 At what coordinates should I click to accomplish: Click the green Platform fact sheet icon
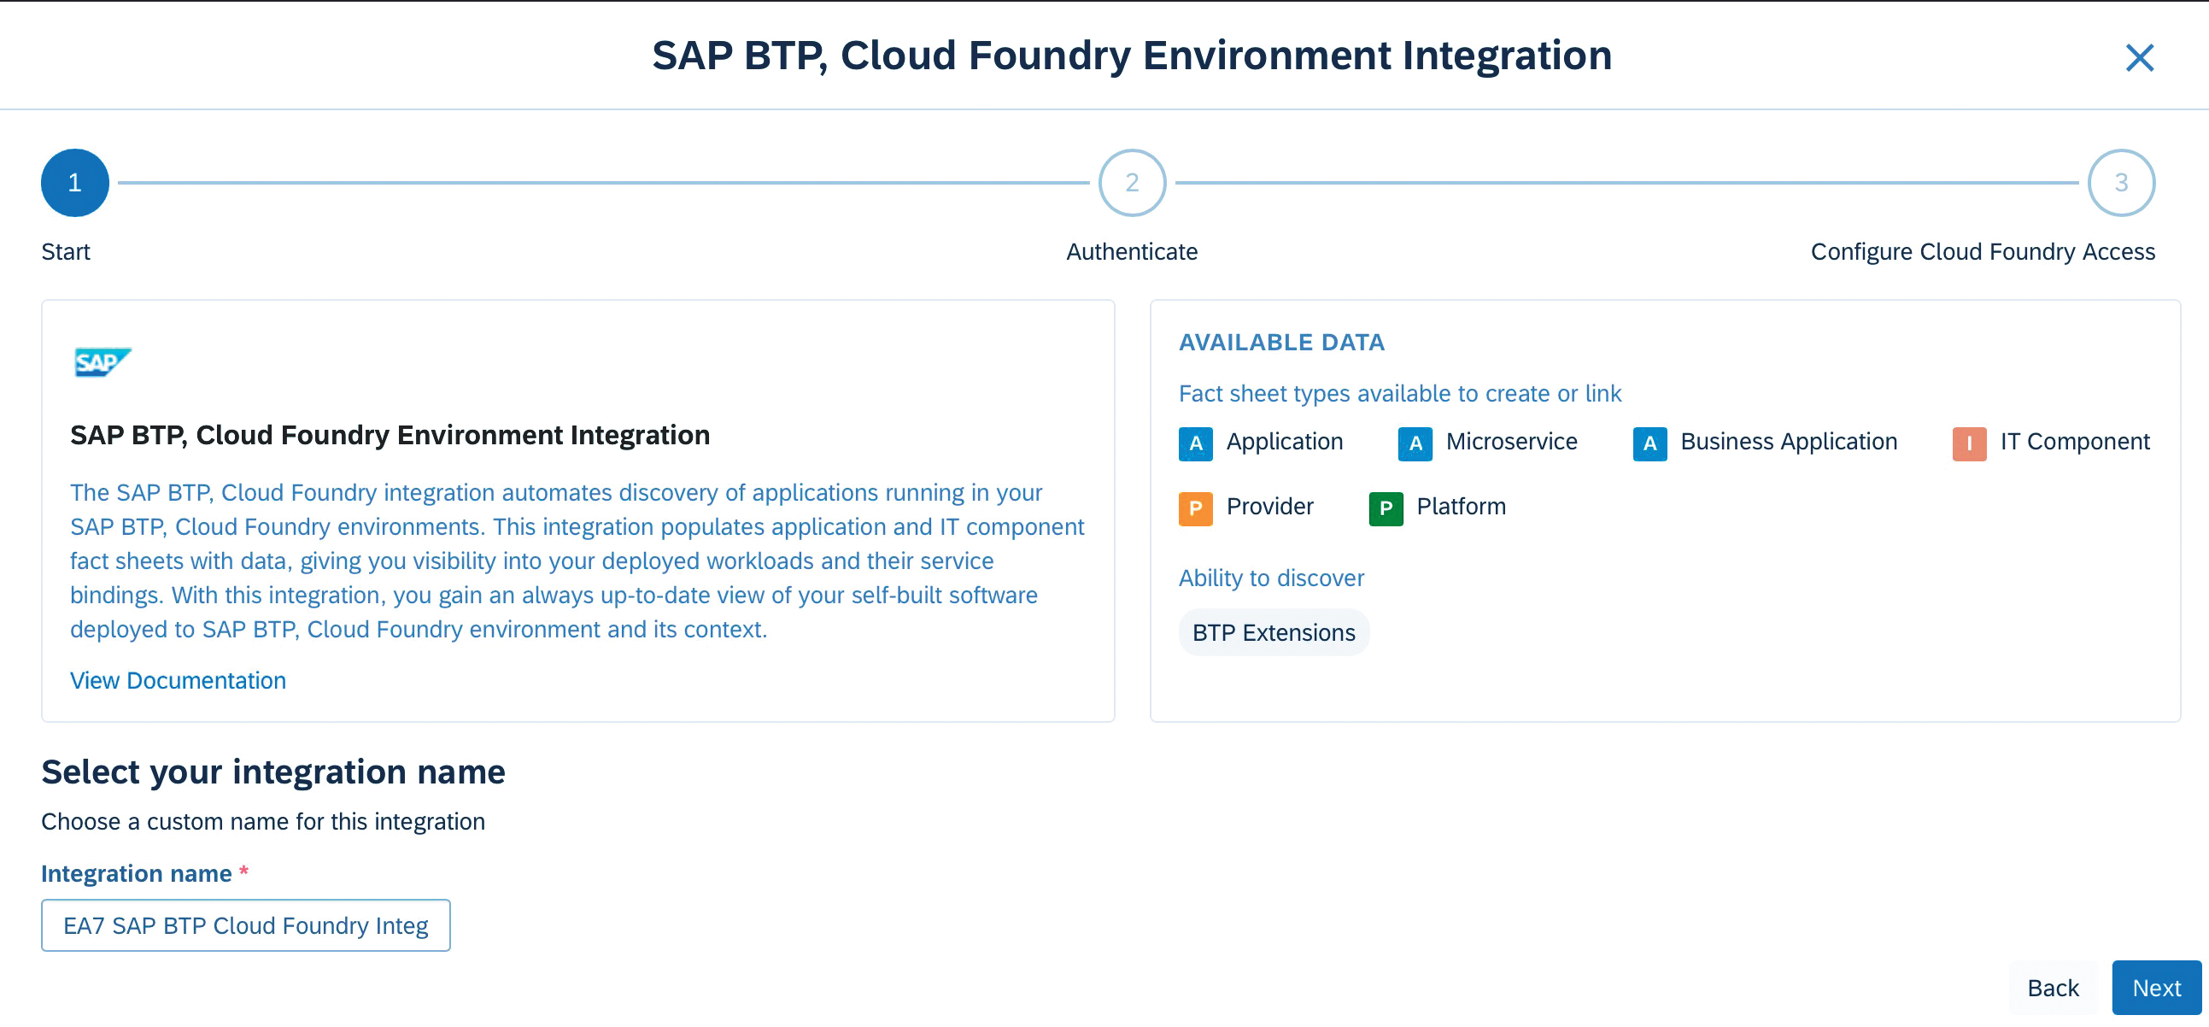pyautogui.click(x=1386, y=508)
